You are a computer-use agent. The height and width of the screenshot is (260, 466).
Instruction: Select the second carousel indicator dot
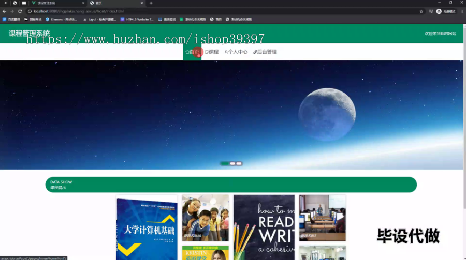(232, 163)
